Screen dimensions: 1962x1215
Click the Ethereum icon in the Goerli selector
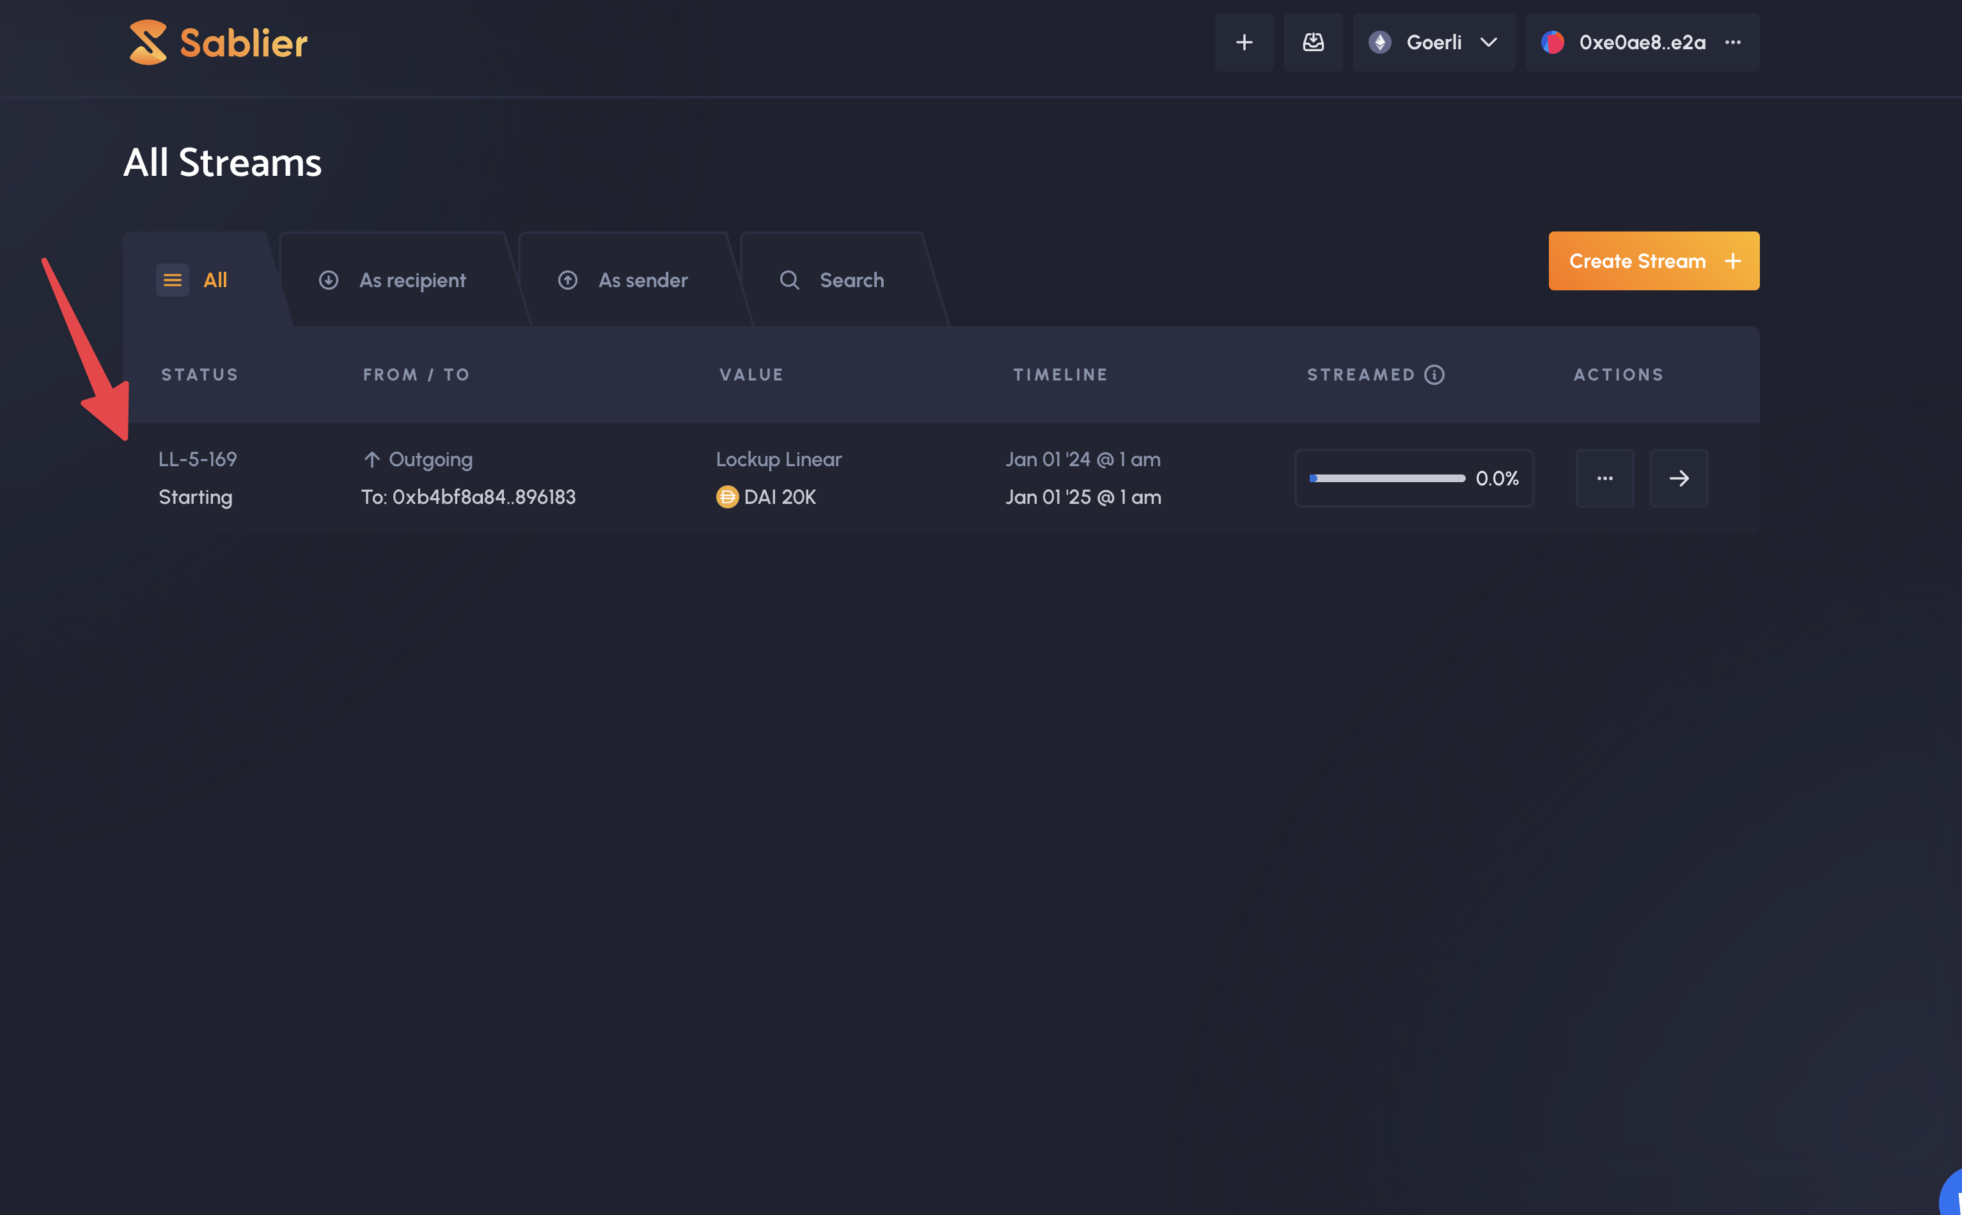point(1381,42)
